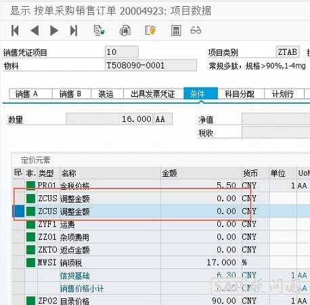The height and width of the screenshot is (305, 310).
Task: Switch to the 销售 A tab
Action: [x=30, y=94]
